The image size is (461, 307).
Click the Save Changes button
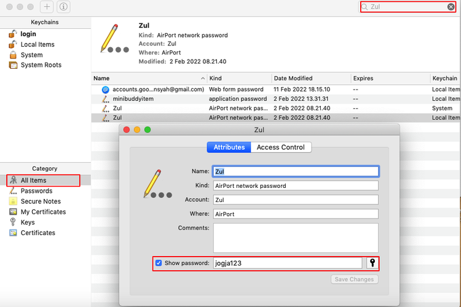tap(354, 279)
